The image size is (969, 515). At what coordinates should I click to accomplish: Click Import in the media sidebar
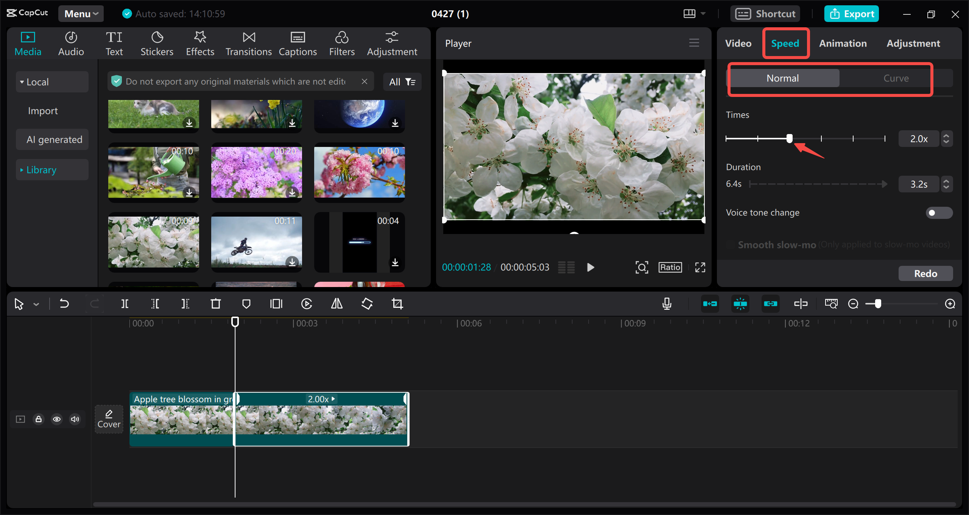(x=43, y=111)
